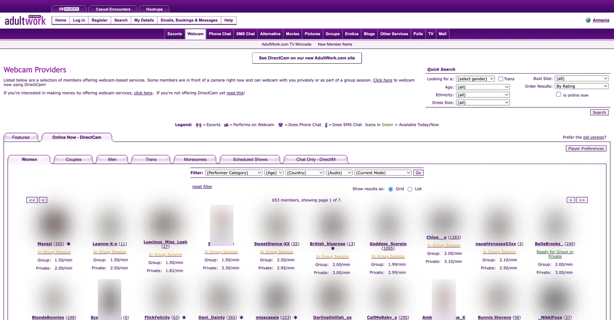Open the (Current Mode) filter dropdown

(383, 173)
